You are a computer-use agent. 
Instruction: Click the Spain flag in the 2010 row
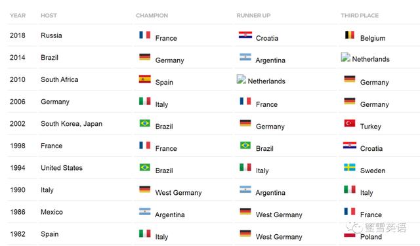144,79
